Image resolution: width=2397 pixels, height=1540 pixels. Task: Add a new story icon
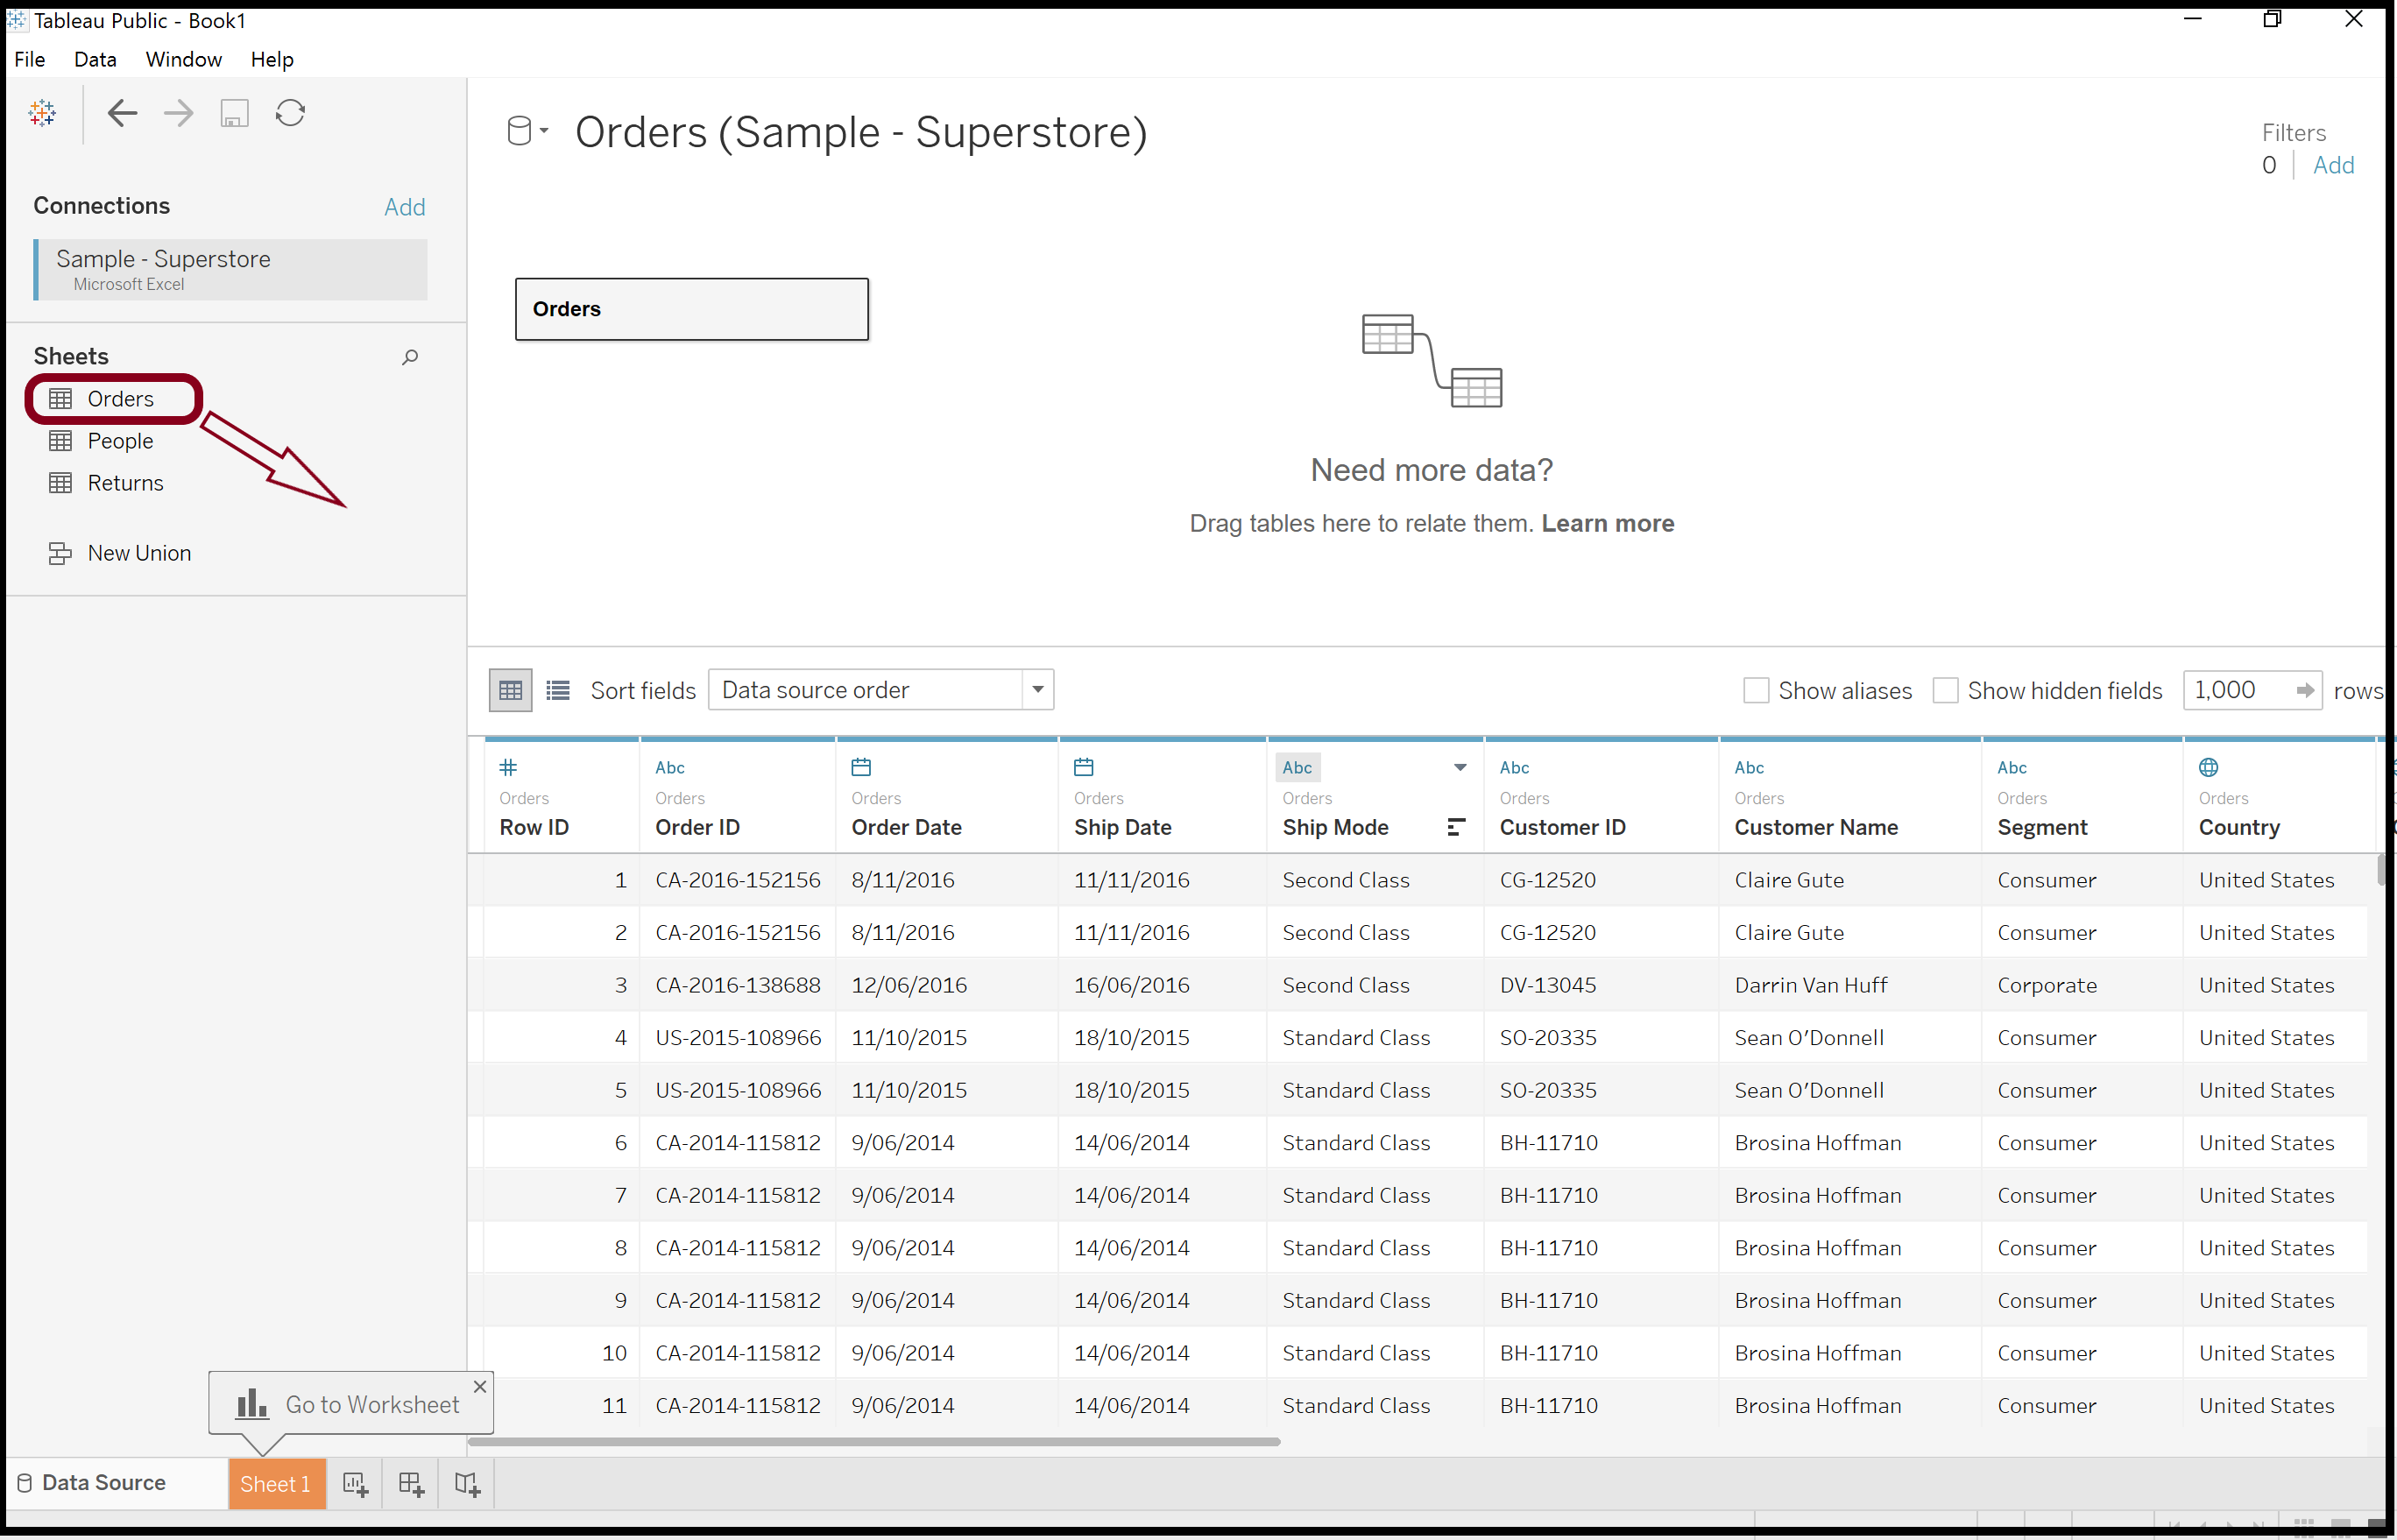(x=467, y=1484)
